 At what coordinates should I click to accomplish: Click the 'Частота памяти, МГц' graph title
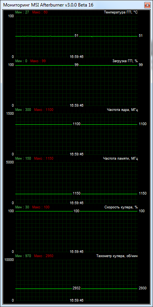(120, 158)
